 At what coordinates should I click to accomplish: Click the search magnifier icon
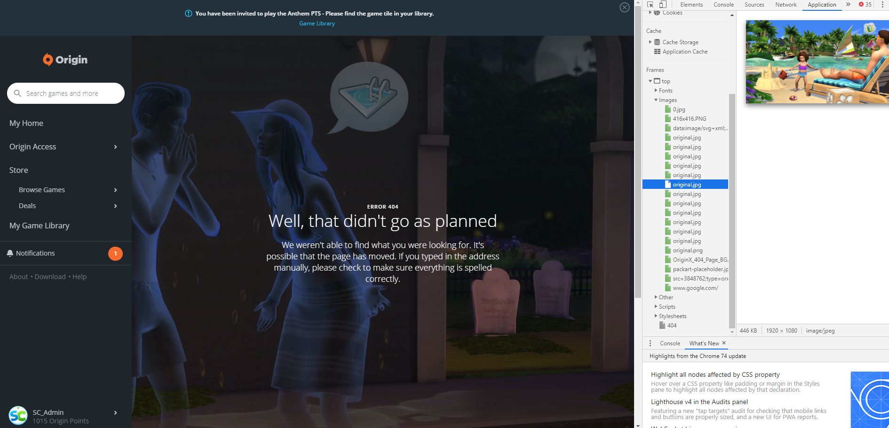(17, 93)
